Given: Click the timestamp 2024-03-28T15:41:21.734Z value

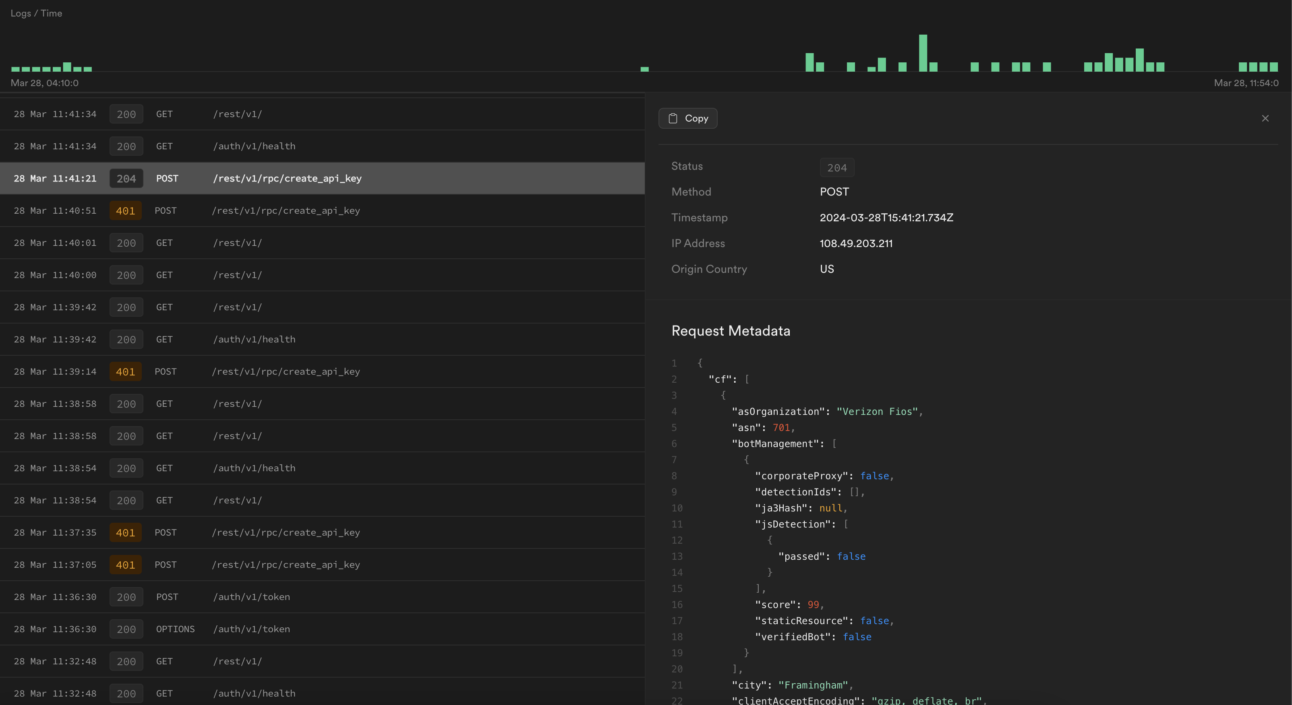Looking at the screenshot, I should [x=886, y=217].
